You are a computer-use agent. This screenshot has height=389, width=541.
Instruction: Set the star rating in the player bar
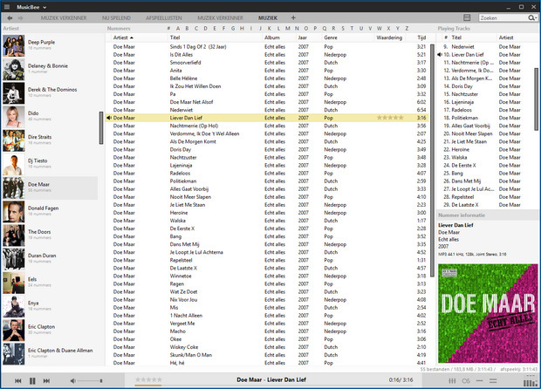[x=148, y=379]
